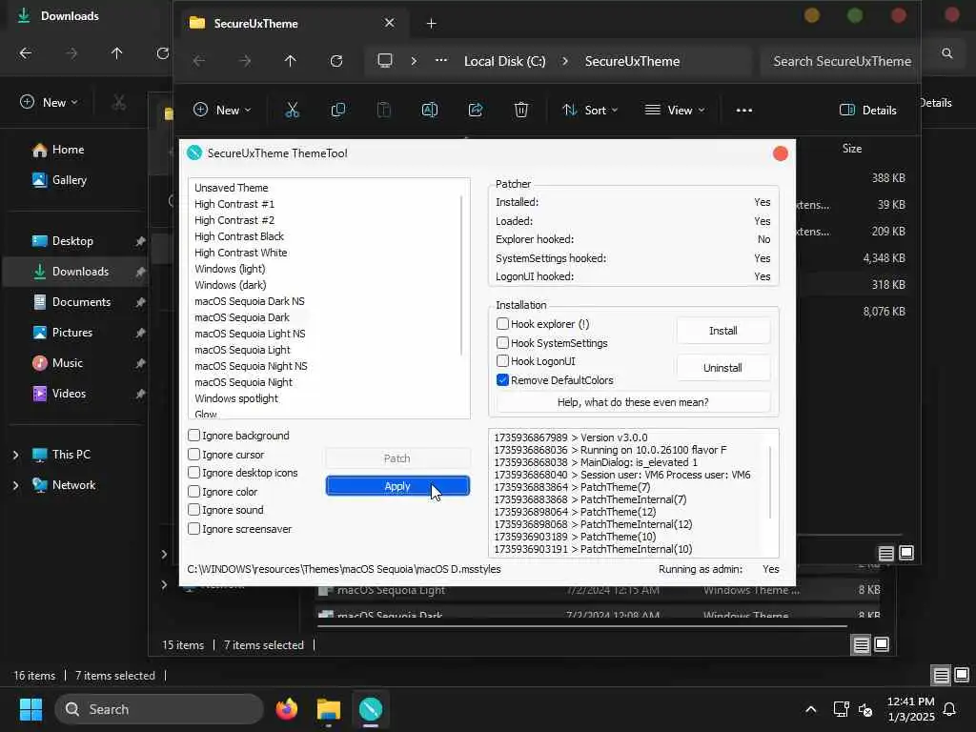This screenshot has height=732, width=976.
Task: Select macOS Sequoia Night theme in list
Action: (243, 382)
